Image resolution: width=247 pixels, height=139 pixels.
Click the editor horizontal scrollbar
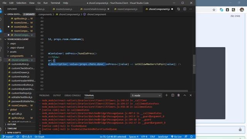[x=139, y=91]
